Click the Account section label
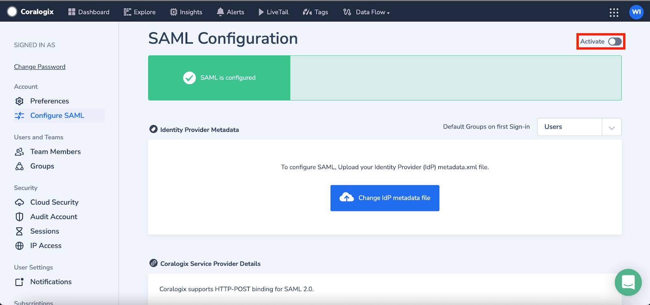650x305 pixels. tap(26, 86)
